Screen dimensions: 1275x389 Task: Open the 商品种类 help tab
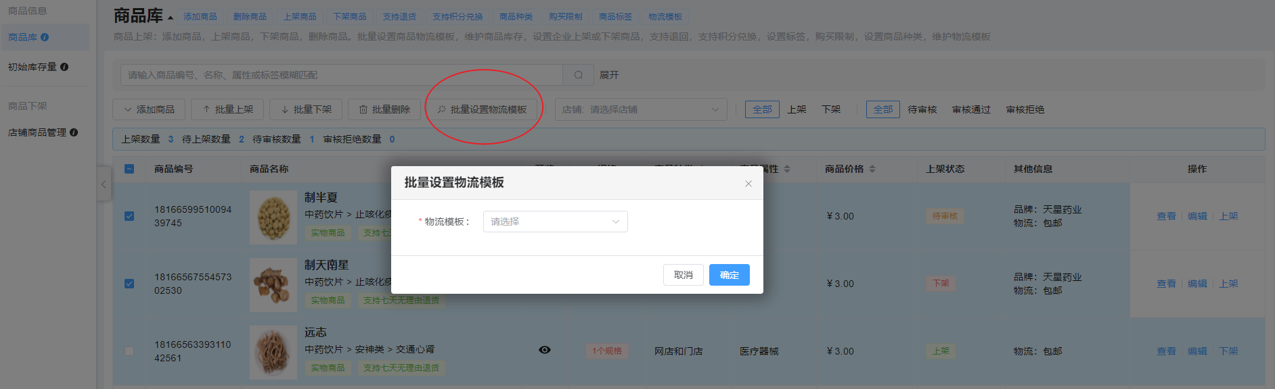[x=516, y=17]
